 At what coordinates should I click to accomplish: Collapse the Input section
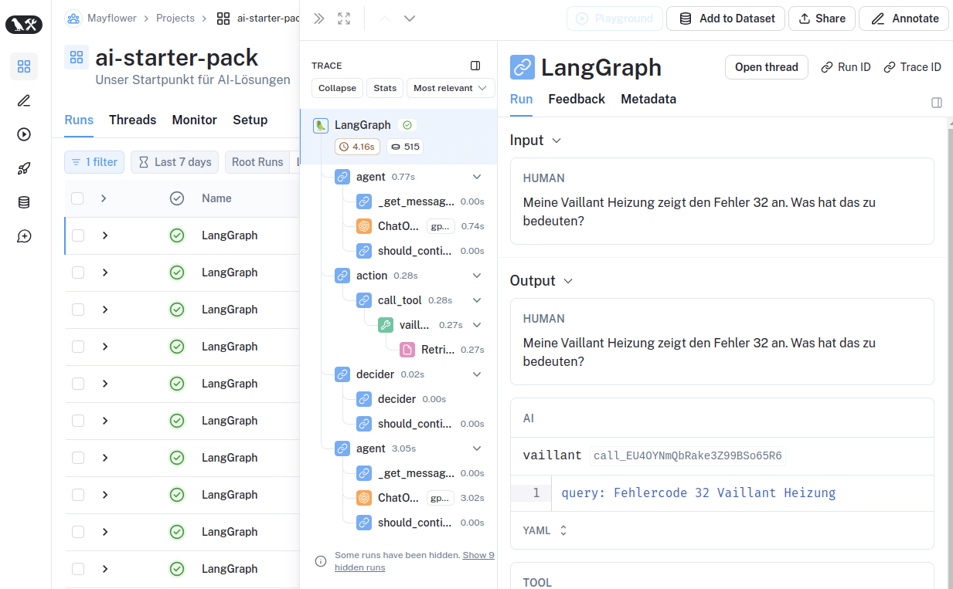click(536, 140)
